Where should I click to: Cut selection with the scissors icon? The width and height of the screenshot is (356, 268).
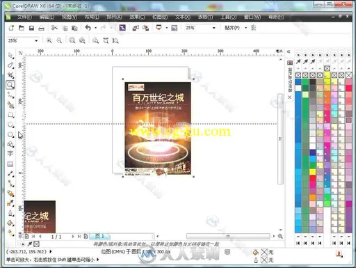54,28
